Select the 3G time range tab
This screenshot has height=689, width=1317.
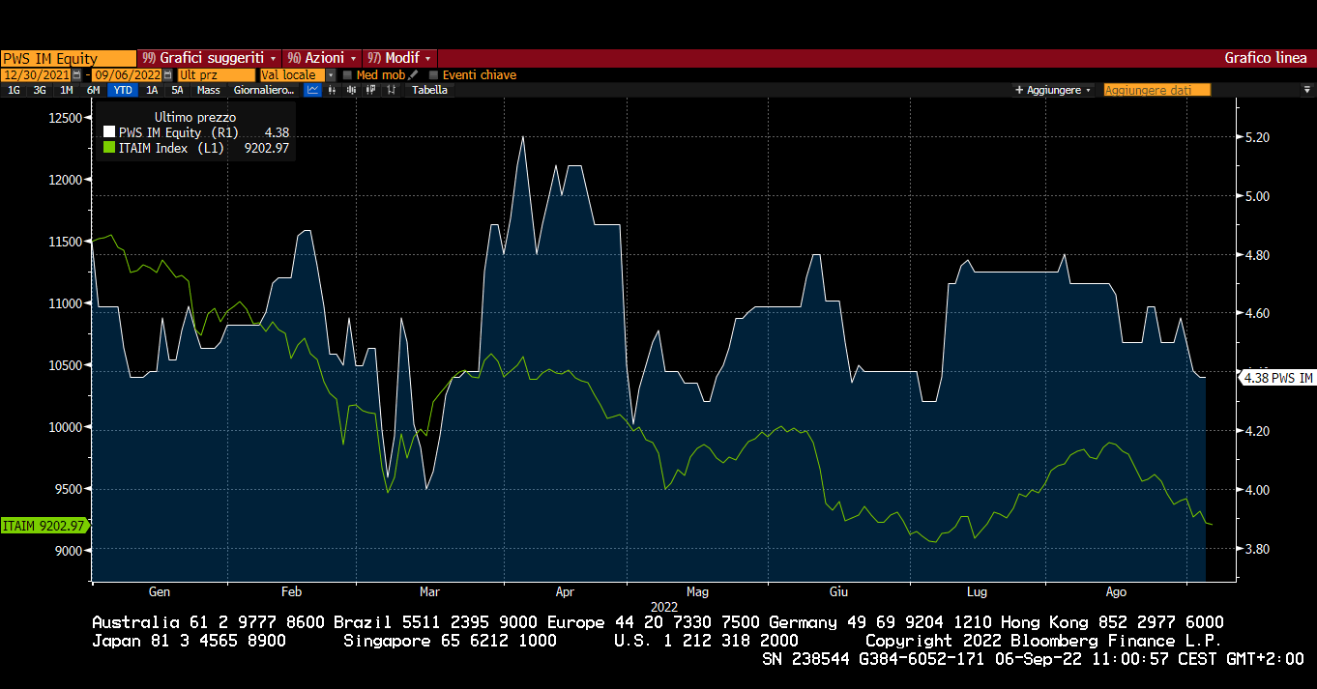pos(40,90)
